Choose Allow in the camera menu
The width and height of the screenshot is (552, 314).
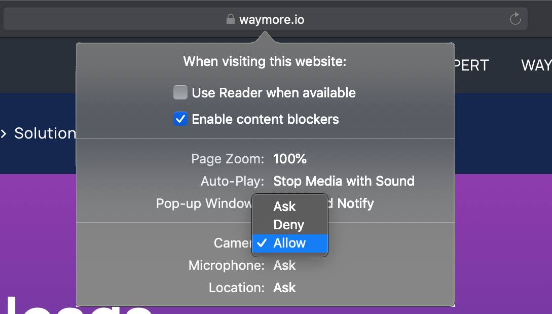pyautogui.click(x=290, y=243)
